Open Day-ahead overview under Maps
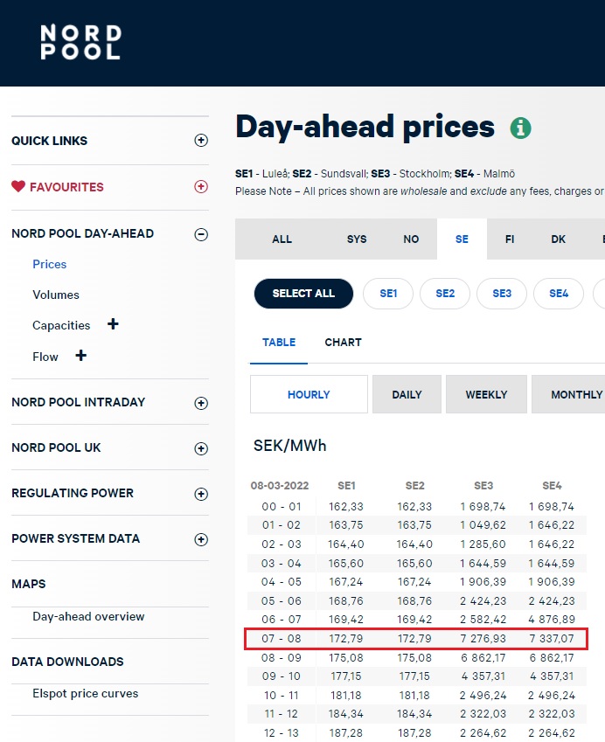This screenshot has width=605, height=742. 88,617
